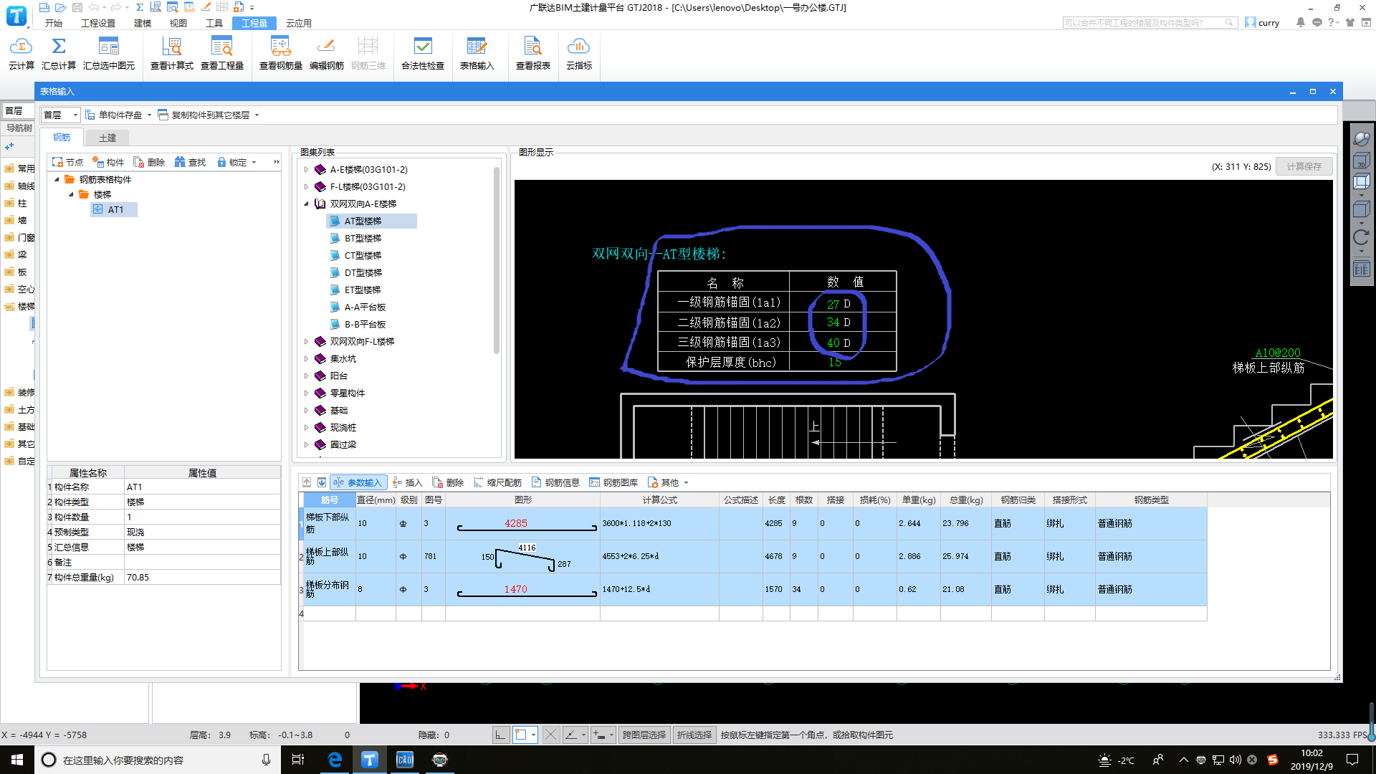
Task: Click 汇总选中图元 ribbon icon
Action: point(109,54)
